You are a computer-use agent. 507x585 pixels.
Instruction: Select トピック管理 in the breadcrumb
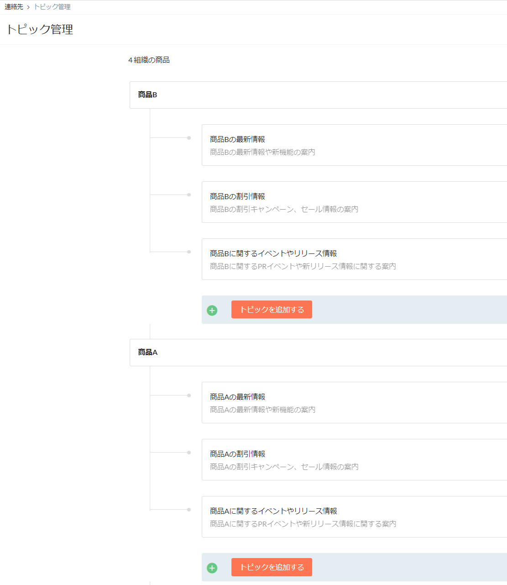(x=52, y=7)
